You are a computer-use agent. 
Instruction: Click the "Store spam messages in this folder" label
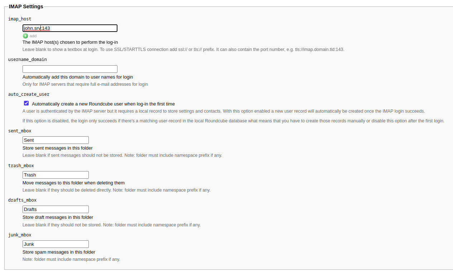point(59,252)
